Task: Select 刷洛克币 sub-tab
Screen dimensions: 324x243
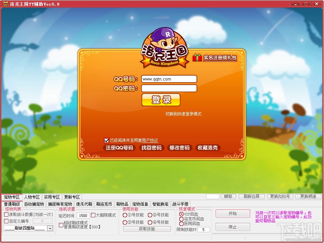Action: pos(104,204)
